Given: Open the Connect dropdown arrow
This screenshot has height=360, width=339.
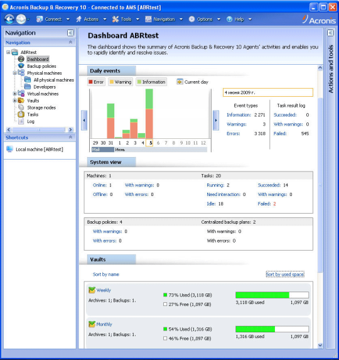Looking at the screenshot, I should (x=68, y=19).
